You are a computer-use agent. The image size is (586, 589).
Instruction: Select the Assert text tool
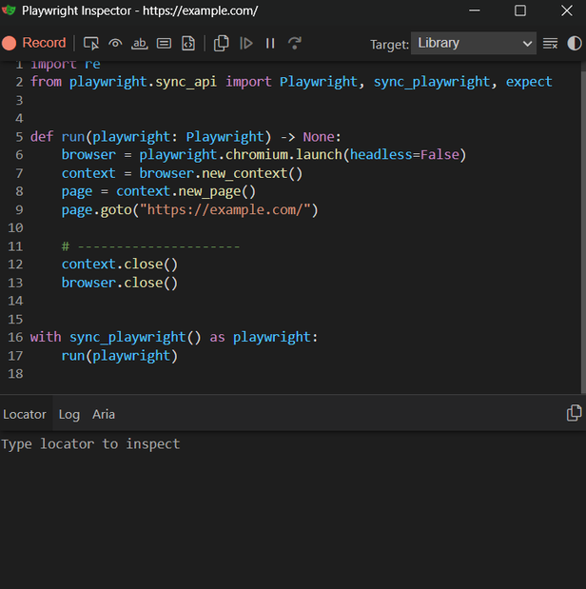click(140, 43)
